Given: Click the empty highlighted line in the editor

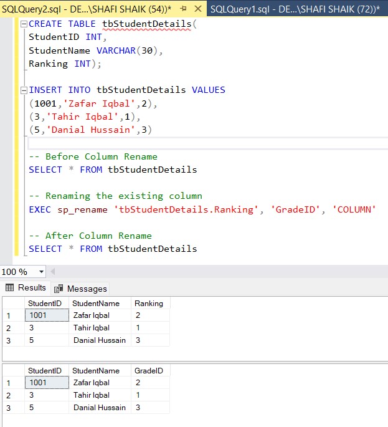Looking at the screenshot, I should [x=208, y=143].
